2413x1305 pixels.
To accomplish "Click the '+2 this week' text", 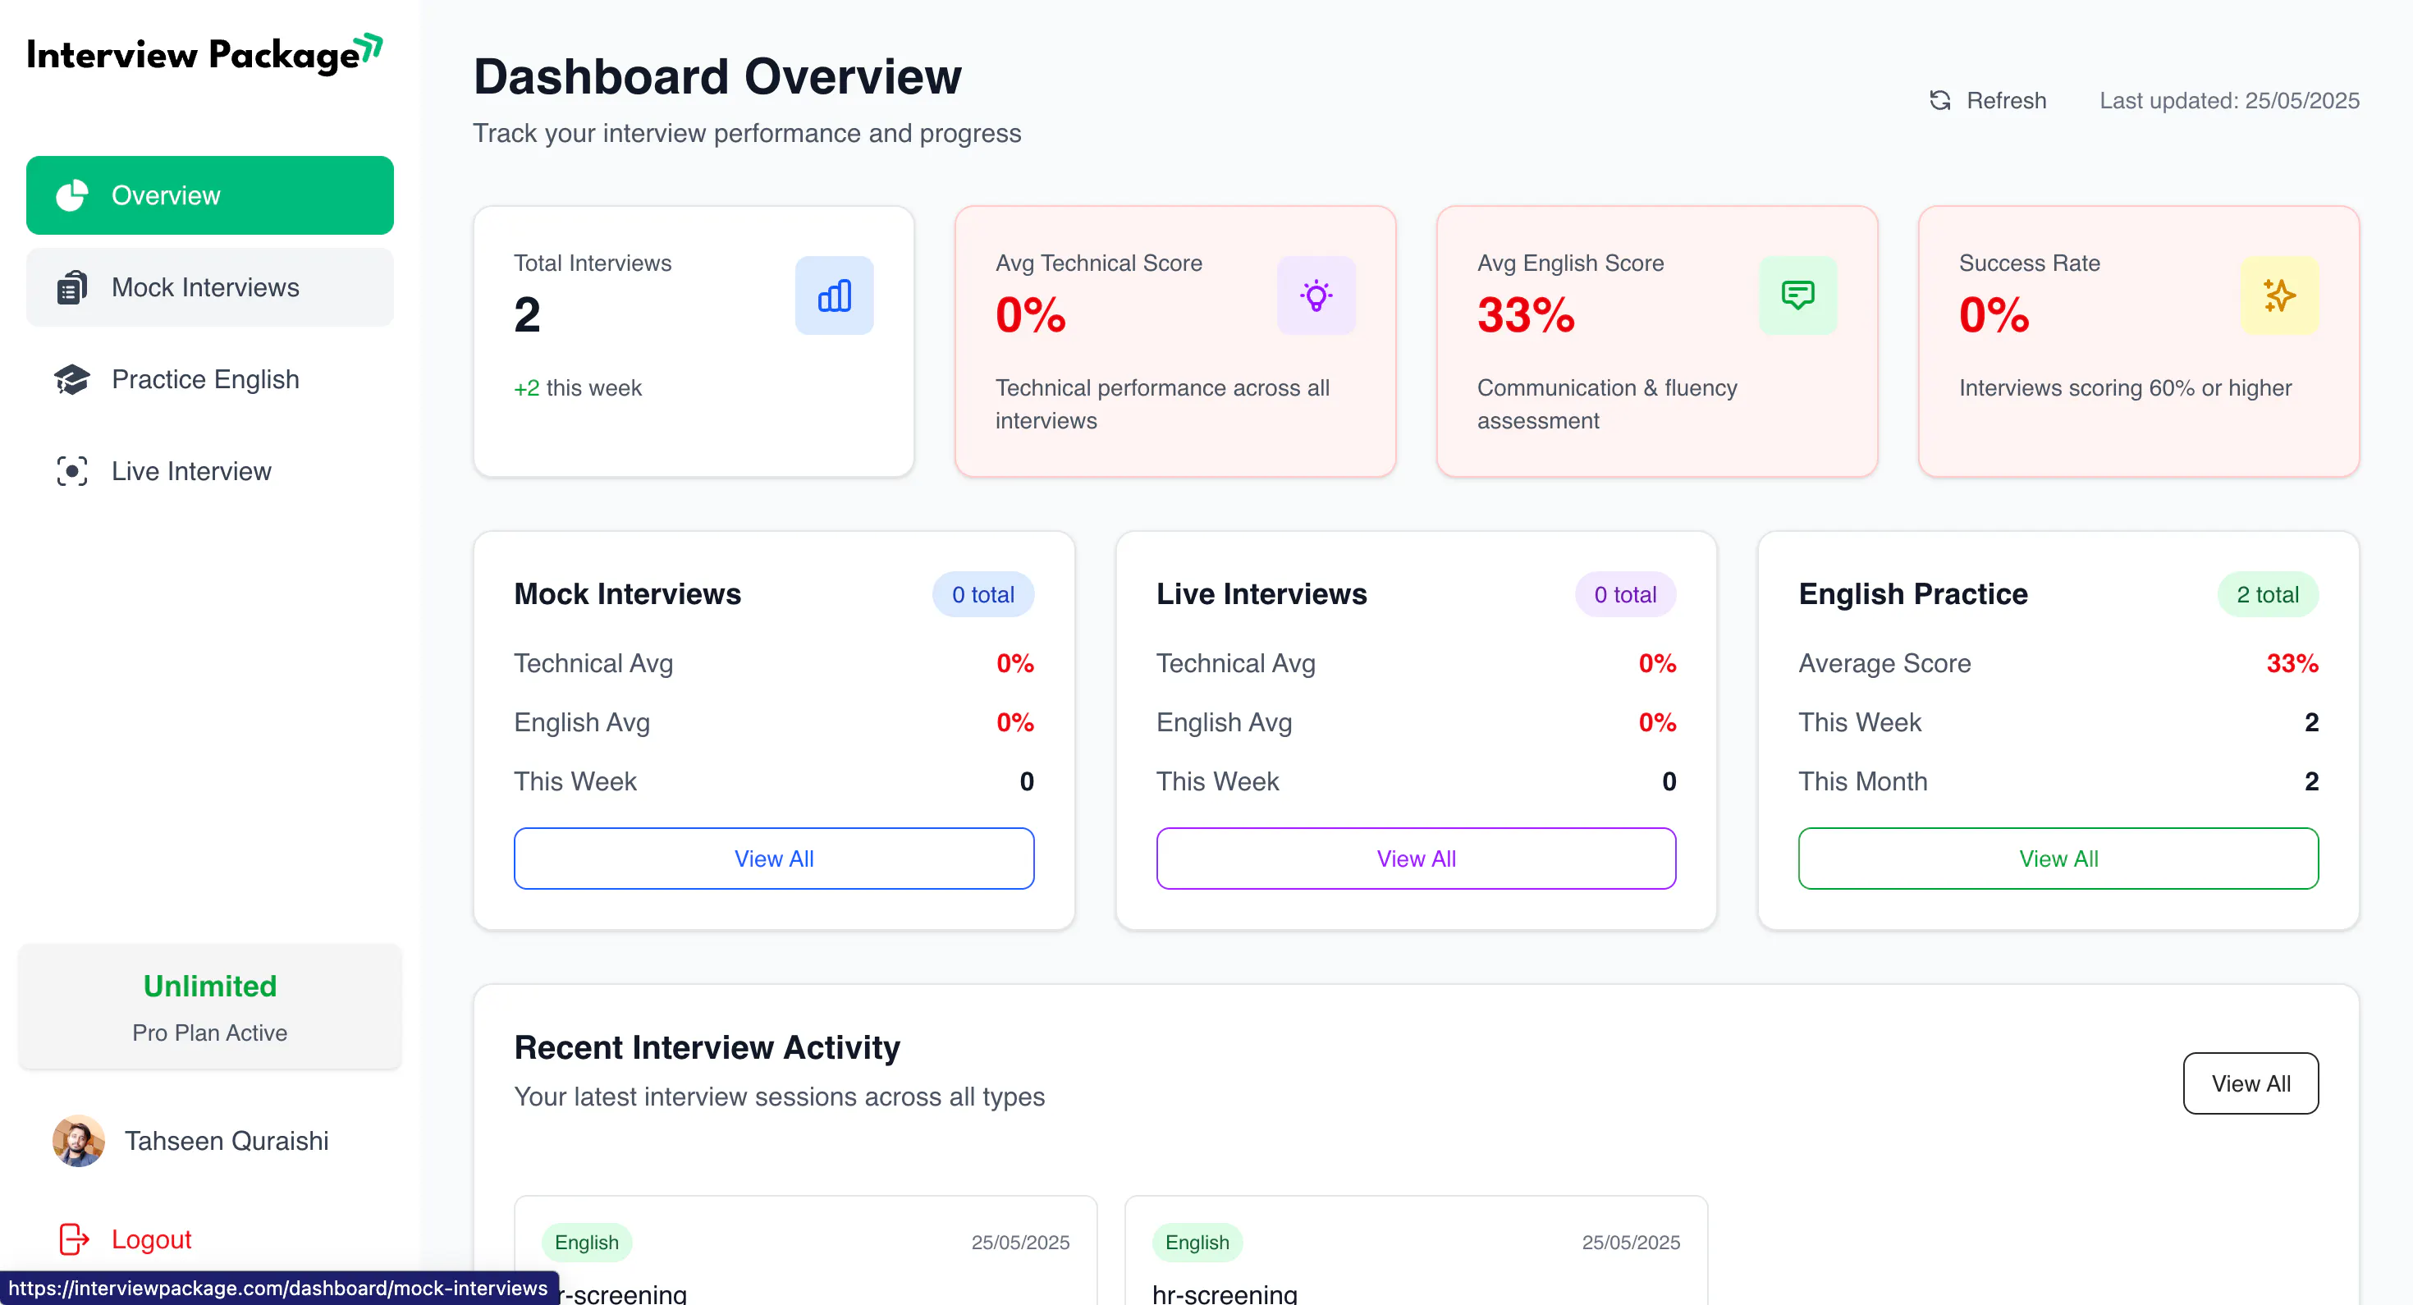I will click(578, 388).
